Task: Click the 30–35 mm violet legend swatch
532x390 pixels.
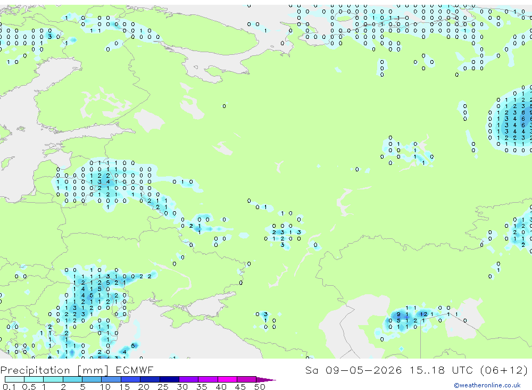Action: pyautogui.click(x=189, y=379)
